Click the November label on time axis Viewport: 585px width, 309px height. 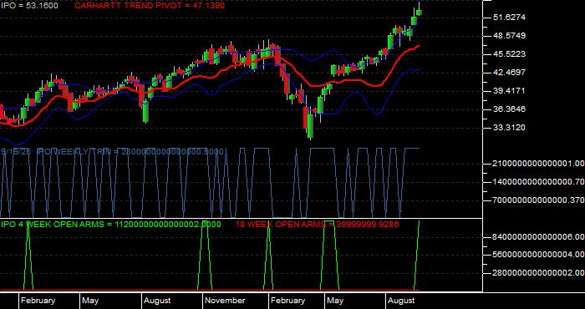[225, 301]
